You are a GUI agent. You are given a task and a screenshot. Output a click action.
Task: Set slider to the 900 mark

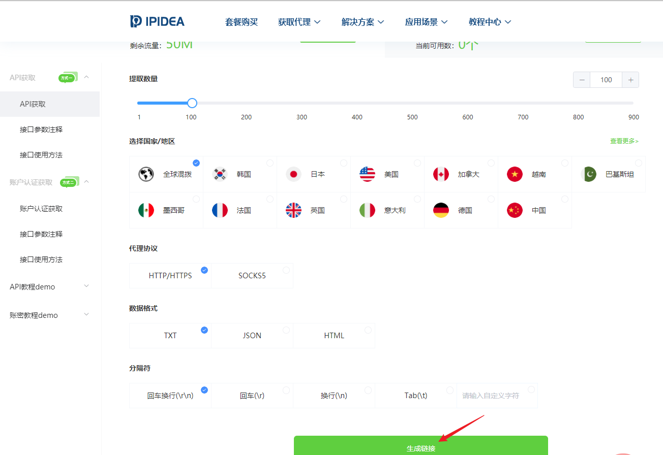click(633, 103)
